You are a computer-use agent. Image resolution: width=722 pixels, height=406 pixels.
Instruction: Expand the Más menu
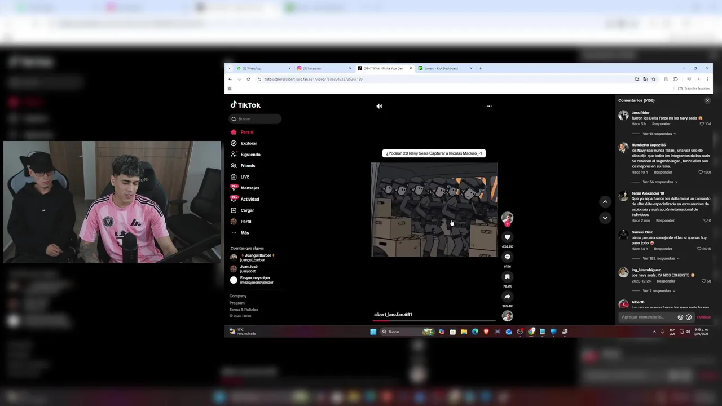pos(240,233)
